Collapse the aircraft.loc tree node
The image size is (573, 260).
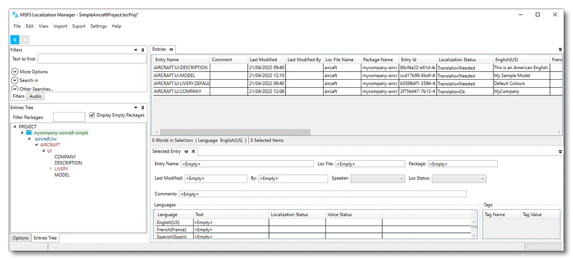click(30, 139)
